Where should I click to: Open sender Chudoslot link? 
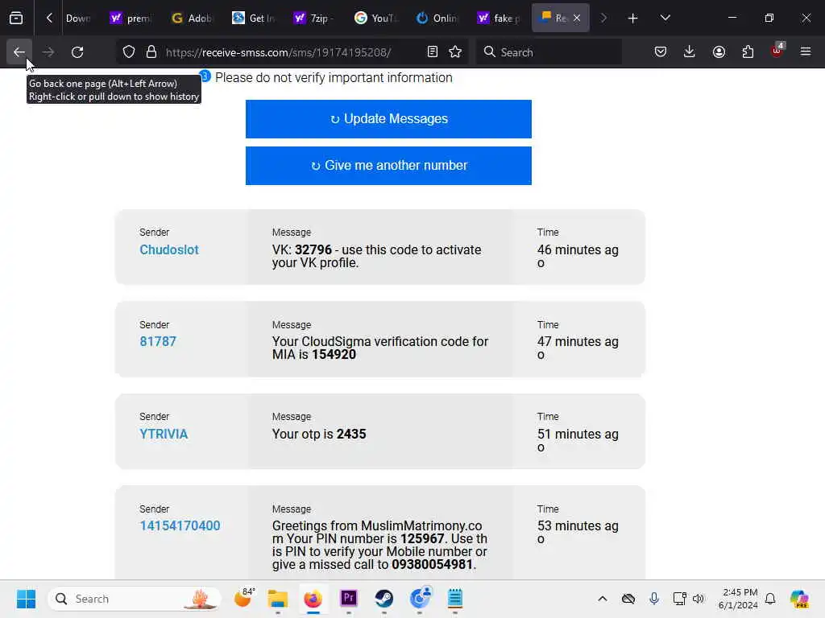tap(169, 250)
